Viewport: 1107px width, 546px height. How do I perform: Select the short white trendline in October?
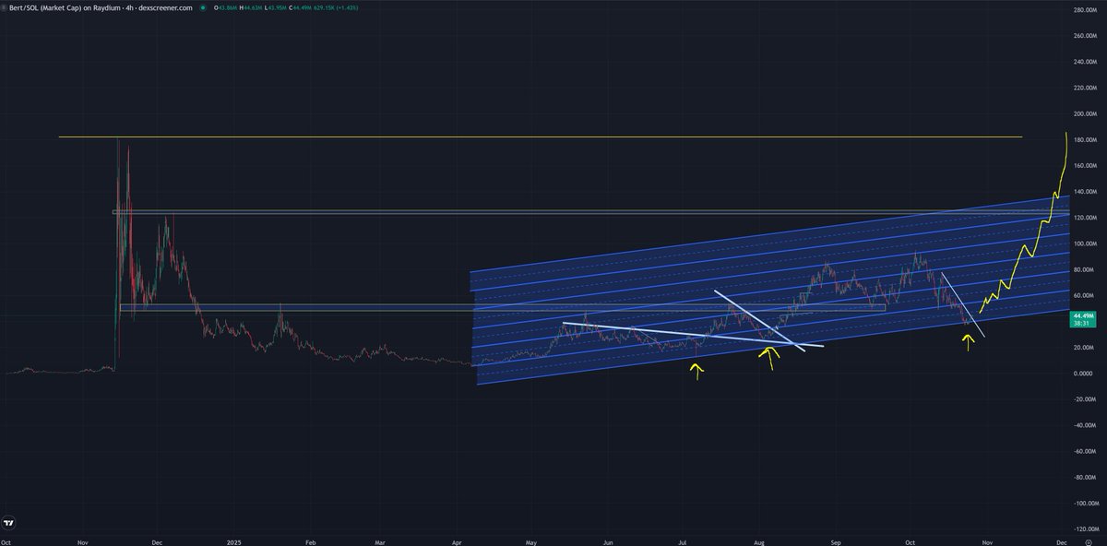coord(962,303)
